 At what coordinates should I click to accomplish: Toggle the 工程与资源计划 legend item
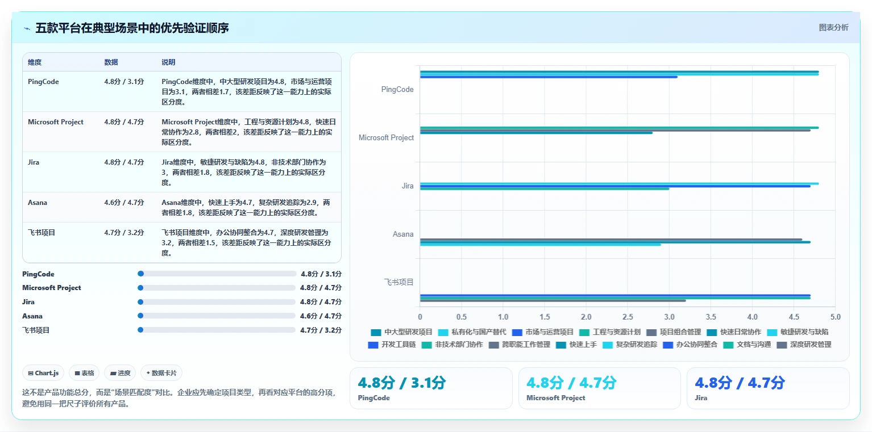tap(610, 332)
